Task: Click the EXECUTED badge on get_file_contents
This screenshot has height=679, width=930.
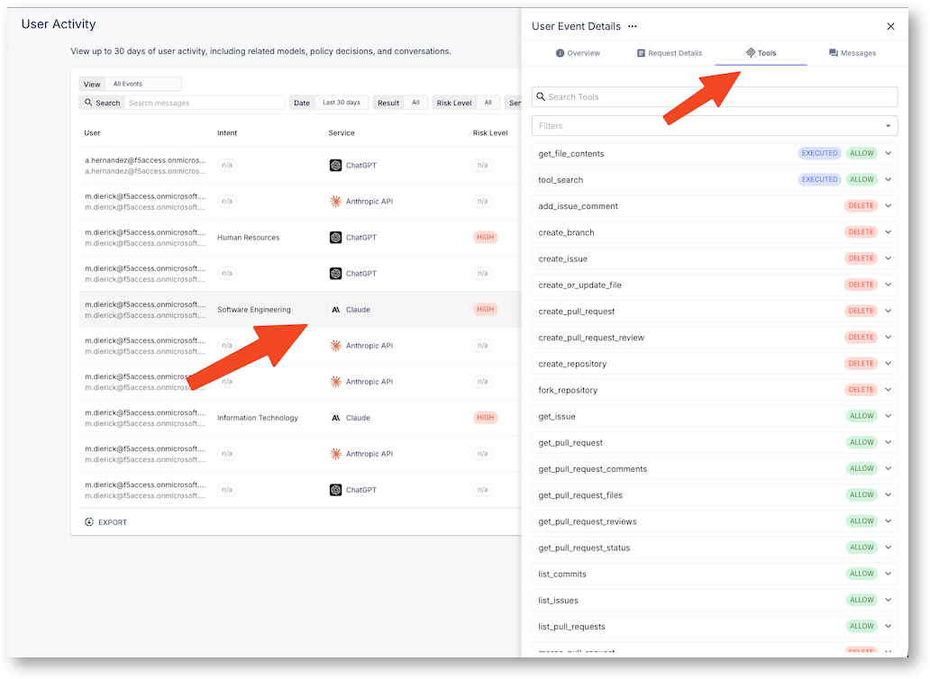Action: 819,153
